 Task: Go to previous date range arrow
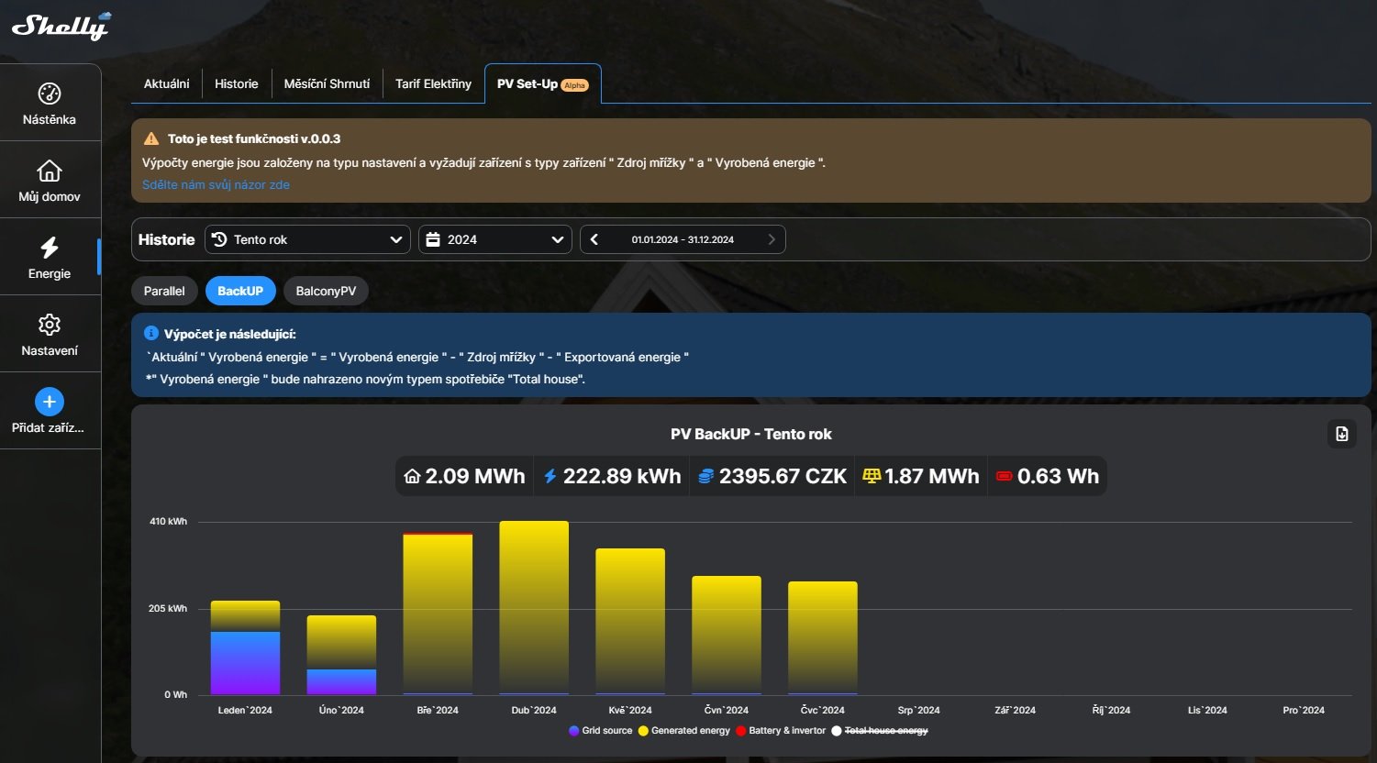594,239
